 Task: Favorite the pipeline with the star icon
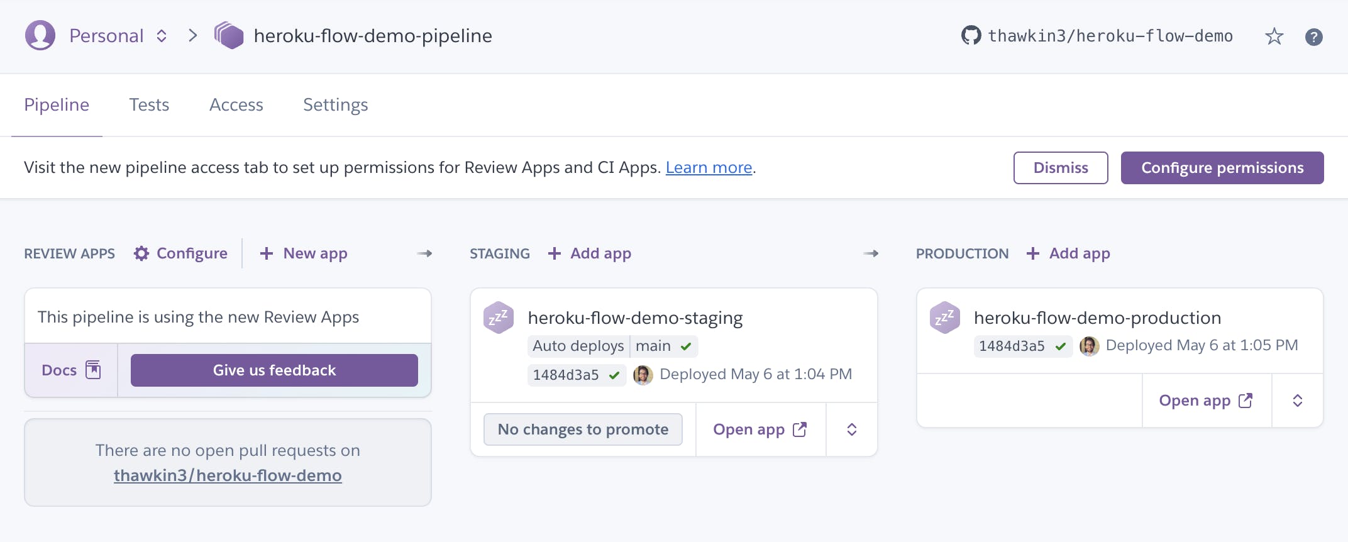1274,36
